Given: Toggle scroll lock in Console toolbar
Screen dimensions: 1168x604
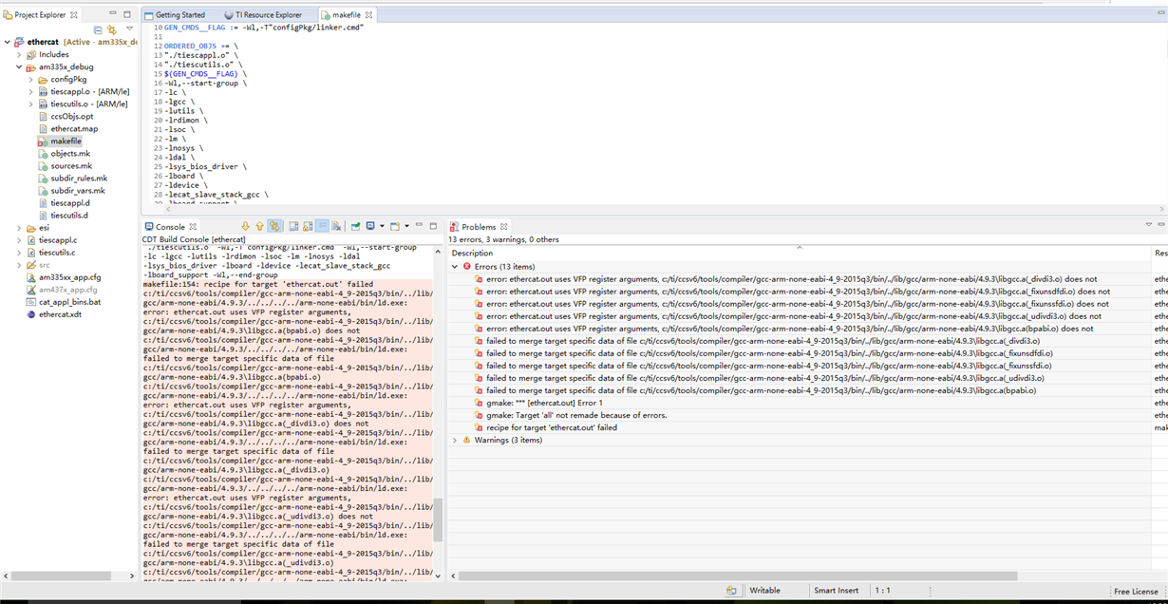Looking at the screenshot, I should (x=308, y=226).
